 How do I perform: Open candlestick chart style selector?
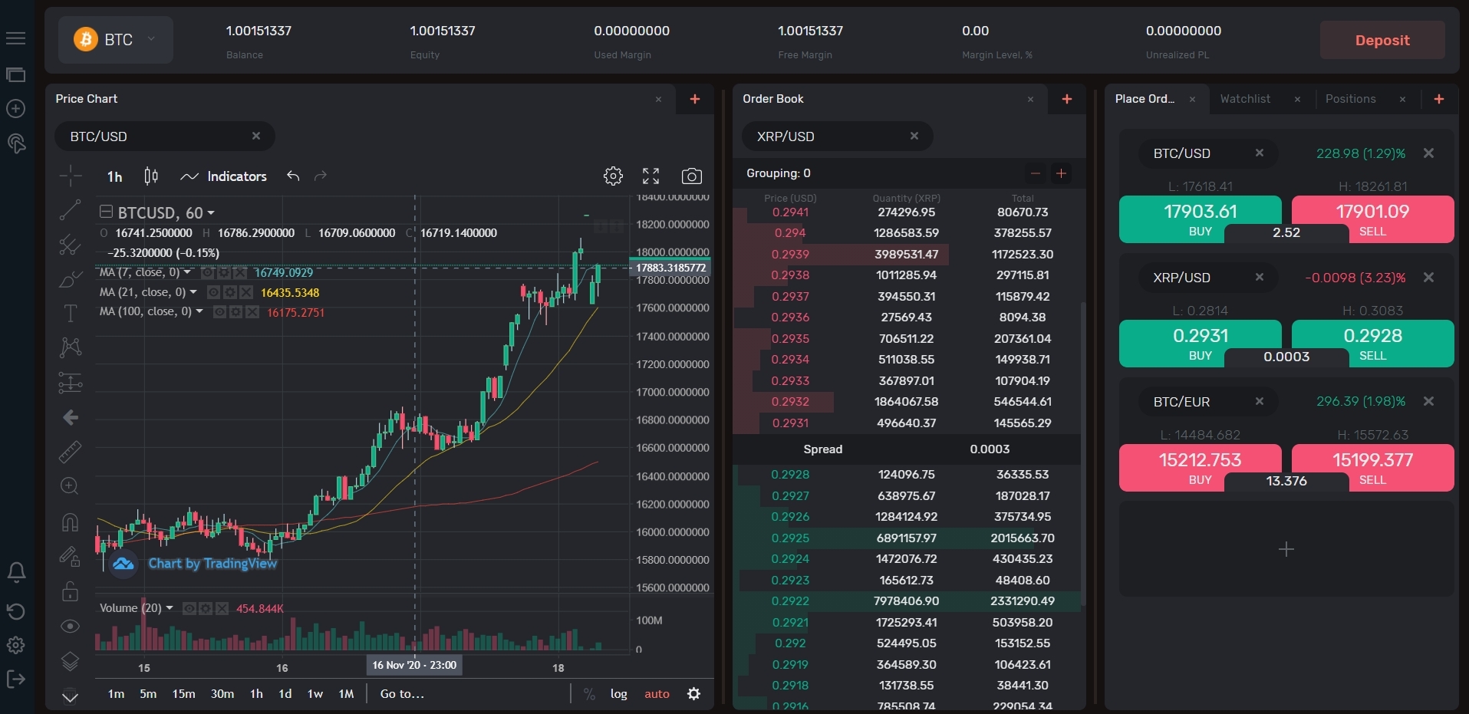point(151,176)
